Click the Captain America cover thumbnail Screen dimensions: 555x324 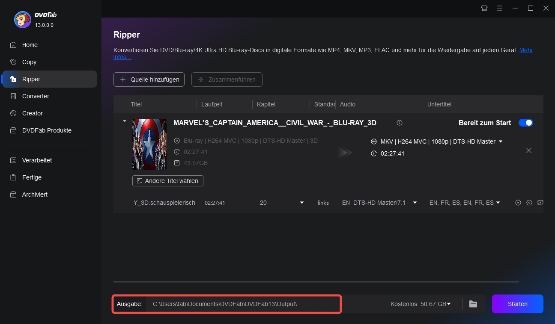coord(149,144)
